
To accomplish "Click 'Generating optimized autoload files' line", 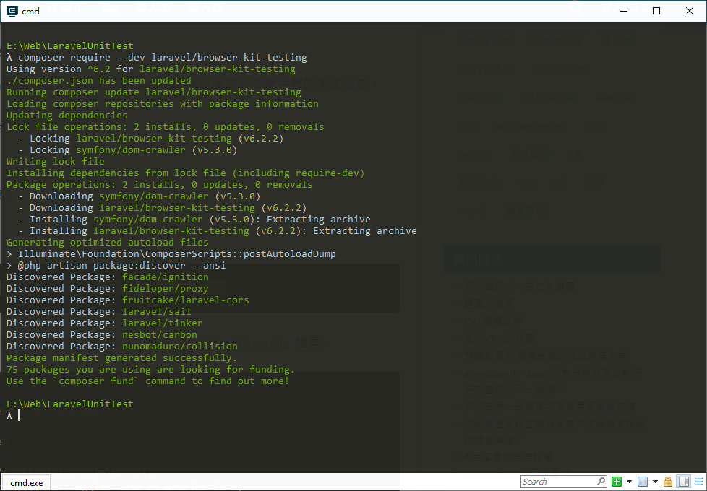I will [107, 243].
